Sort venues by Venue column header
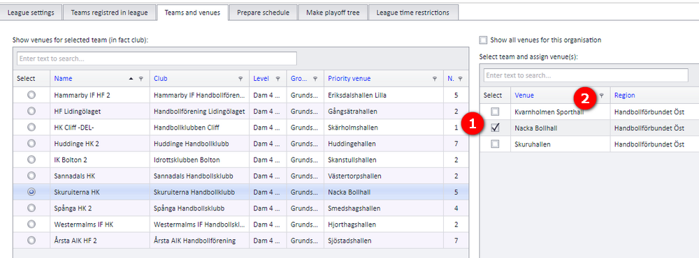The image size is (699, 258). coord(524,96)
